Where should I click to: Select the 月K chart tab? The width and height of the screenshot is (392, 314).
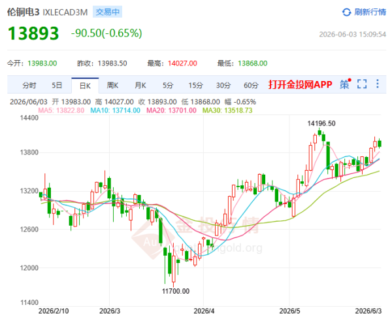(x=140, y=86)
